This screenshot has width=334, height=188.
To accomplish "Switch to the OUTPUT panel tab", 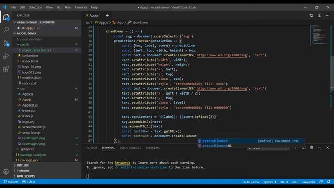I will point(92,148).
